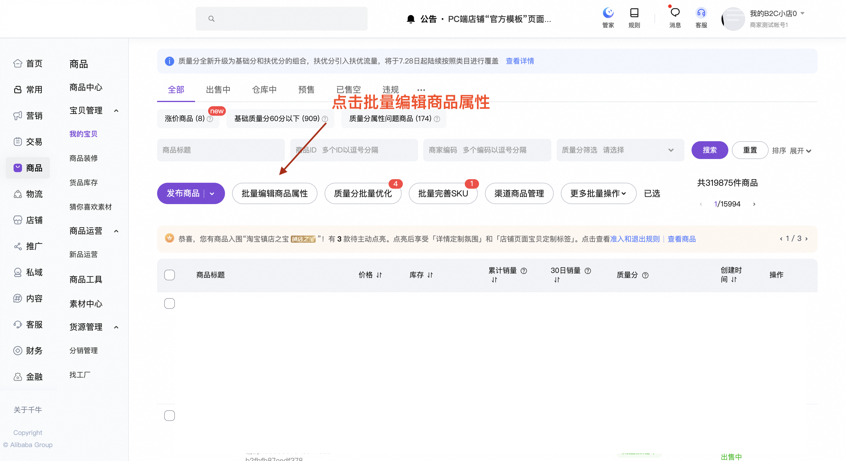Open the 消息 messages icon
Screen dimensions: 846x461
point(675,13)
